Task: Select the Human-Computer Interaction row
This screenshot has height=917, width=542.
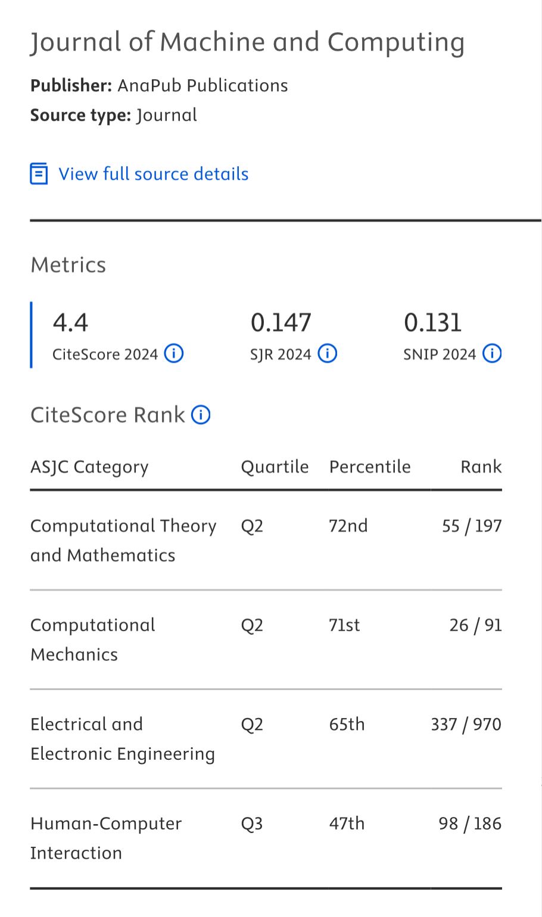Action: (x=266, y=838)
